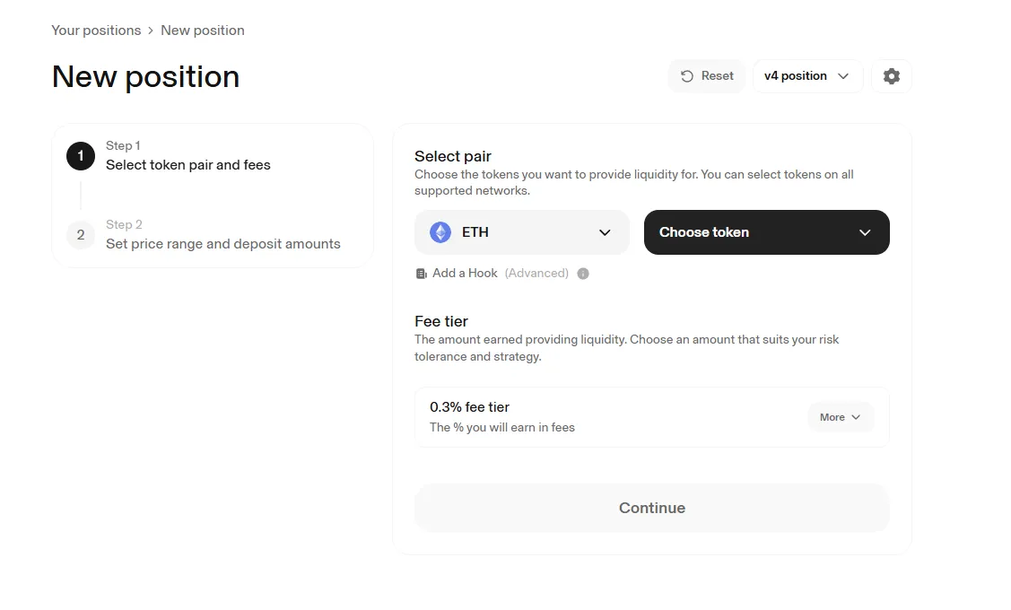The width and height of the screenshot is (1011, 610).
Task: Expand the v4 position version dropdown
Action: click(x=806, y=76)
